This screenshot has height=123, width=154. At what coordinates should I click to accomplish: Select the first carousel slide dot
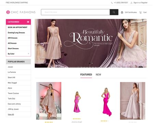pos(90,63)
